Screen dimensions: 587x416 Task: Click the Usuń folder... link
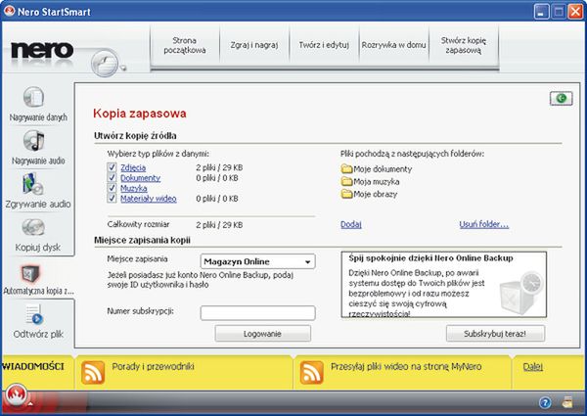(483, 224)
